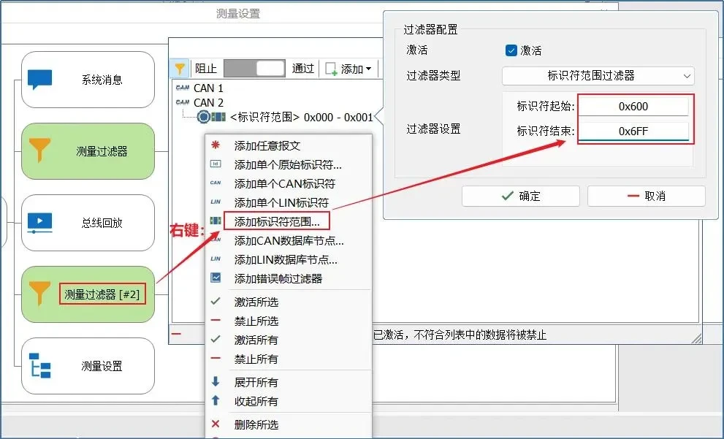Select the CAN 2 tree node
Viewport: 724px width, 439px height.
[x=208, y=102]
